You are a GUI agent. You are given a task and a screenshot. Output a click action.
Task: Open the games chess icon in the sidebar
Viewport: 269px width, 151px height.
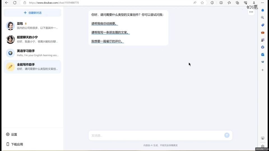(263, 40)
